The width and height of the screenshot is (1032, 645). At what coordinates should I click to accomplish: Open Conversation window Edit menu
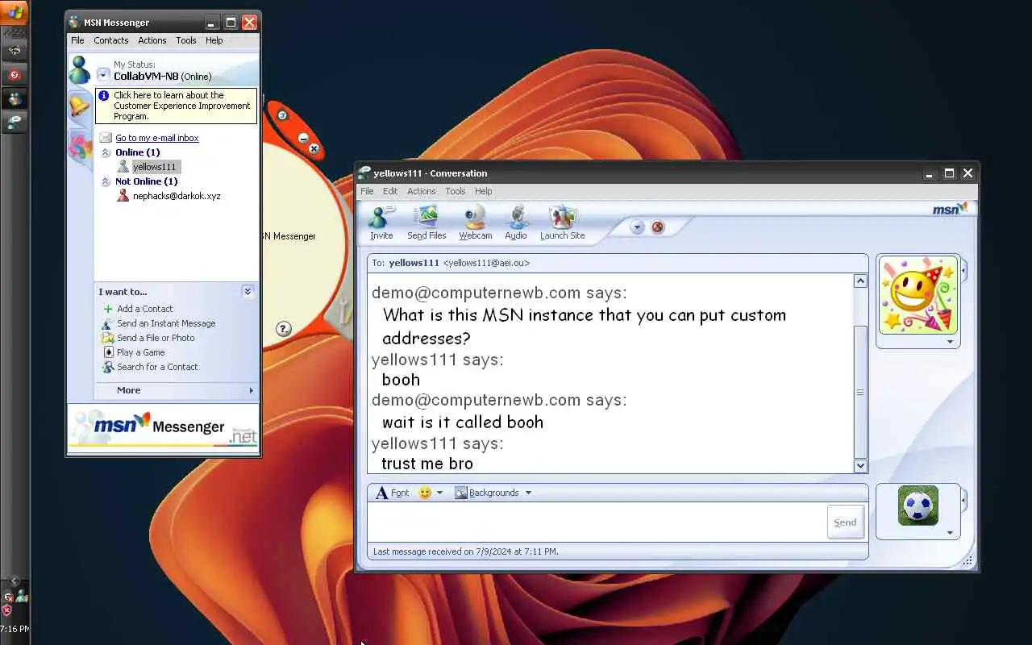[x=390, y=191]
